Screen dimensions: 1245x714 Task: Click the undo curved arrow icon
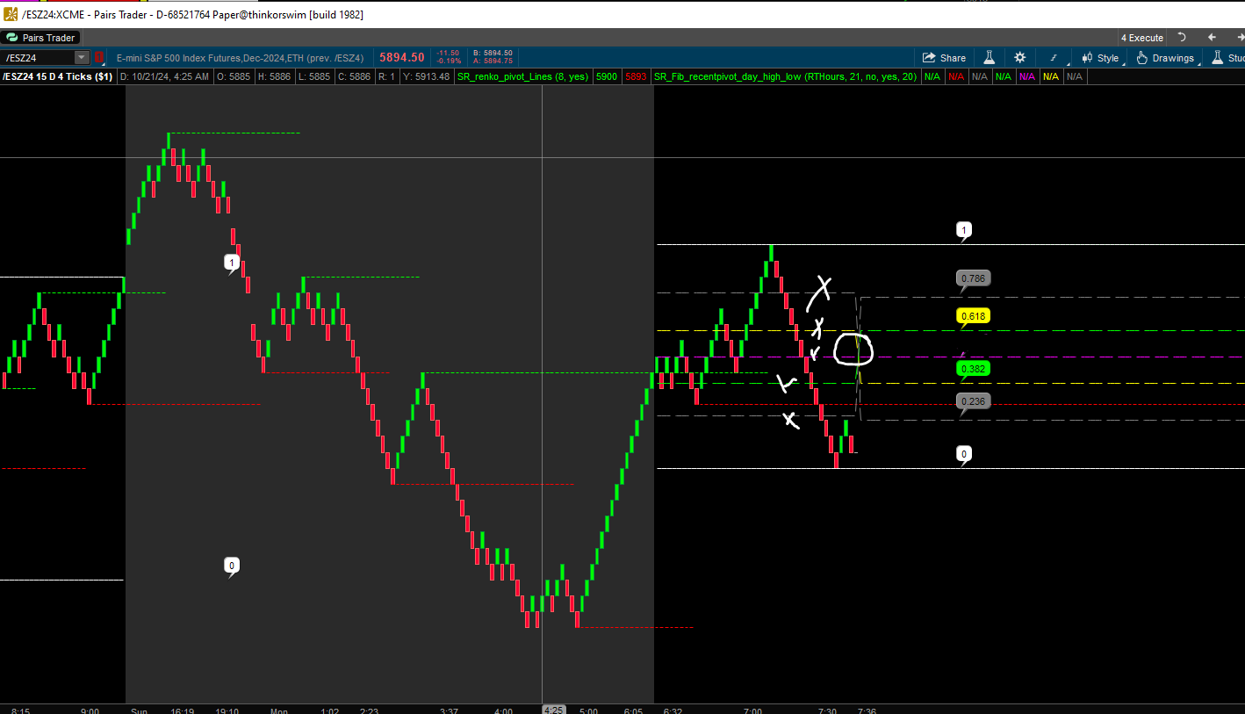[1182, 38]
